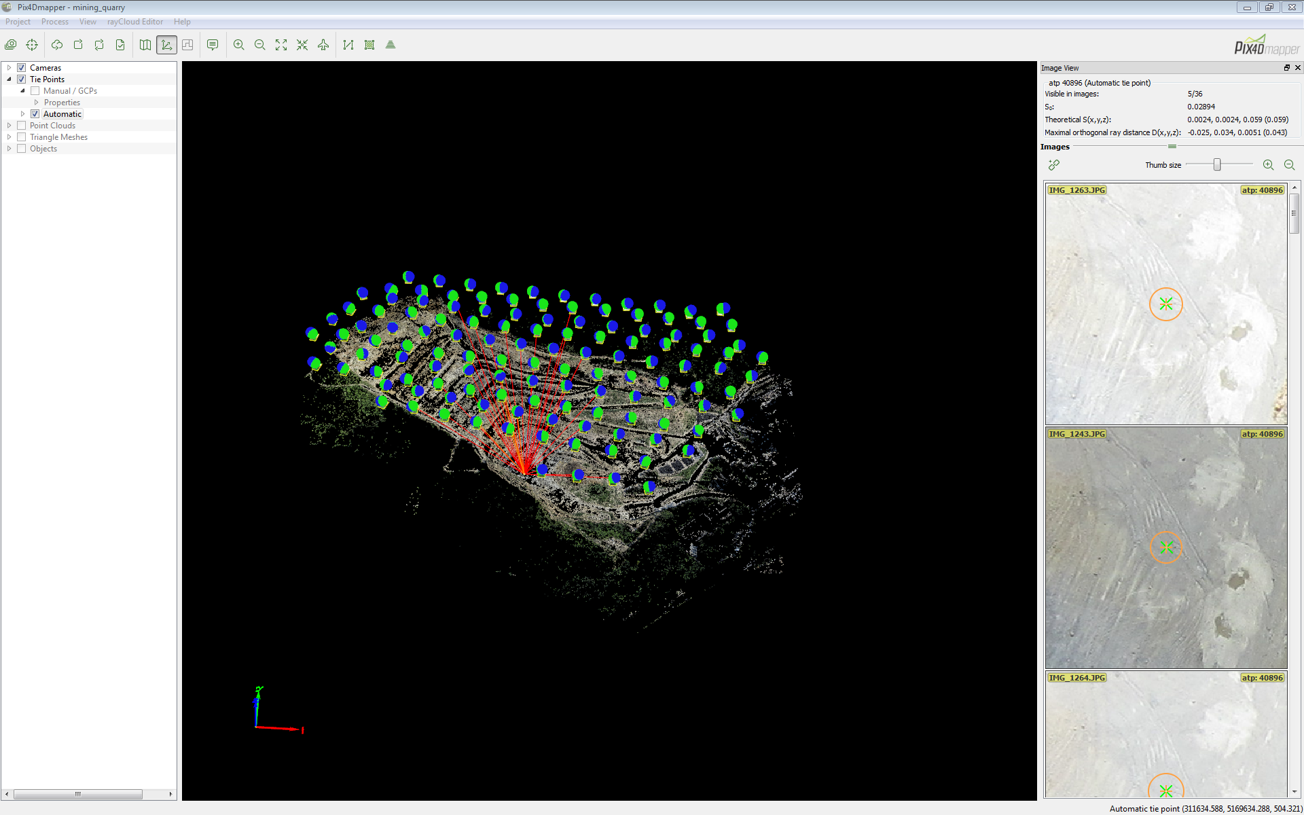
Task: Decrease thumbnail size with minus magnifier
Action: point(1289,165)
